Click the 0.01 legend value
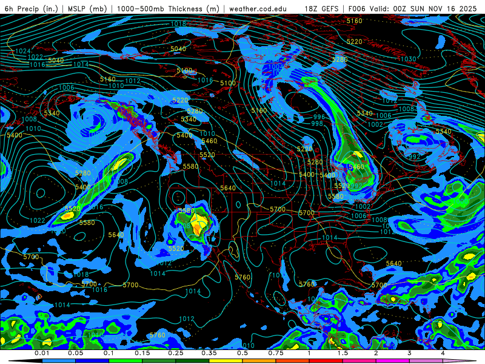Image resolution: width=485 pixels, height=364 pixels. (x=42, y=353)
